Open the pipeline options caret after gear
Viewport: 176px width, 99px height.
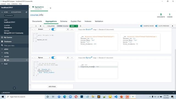[x=44, y=26]
